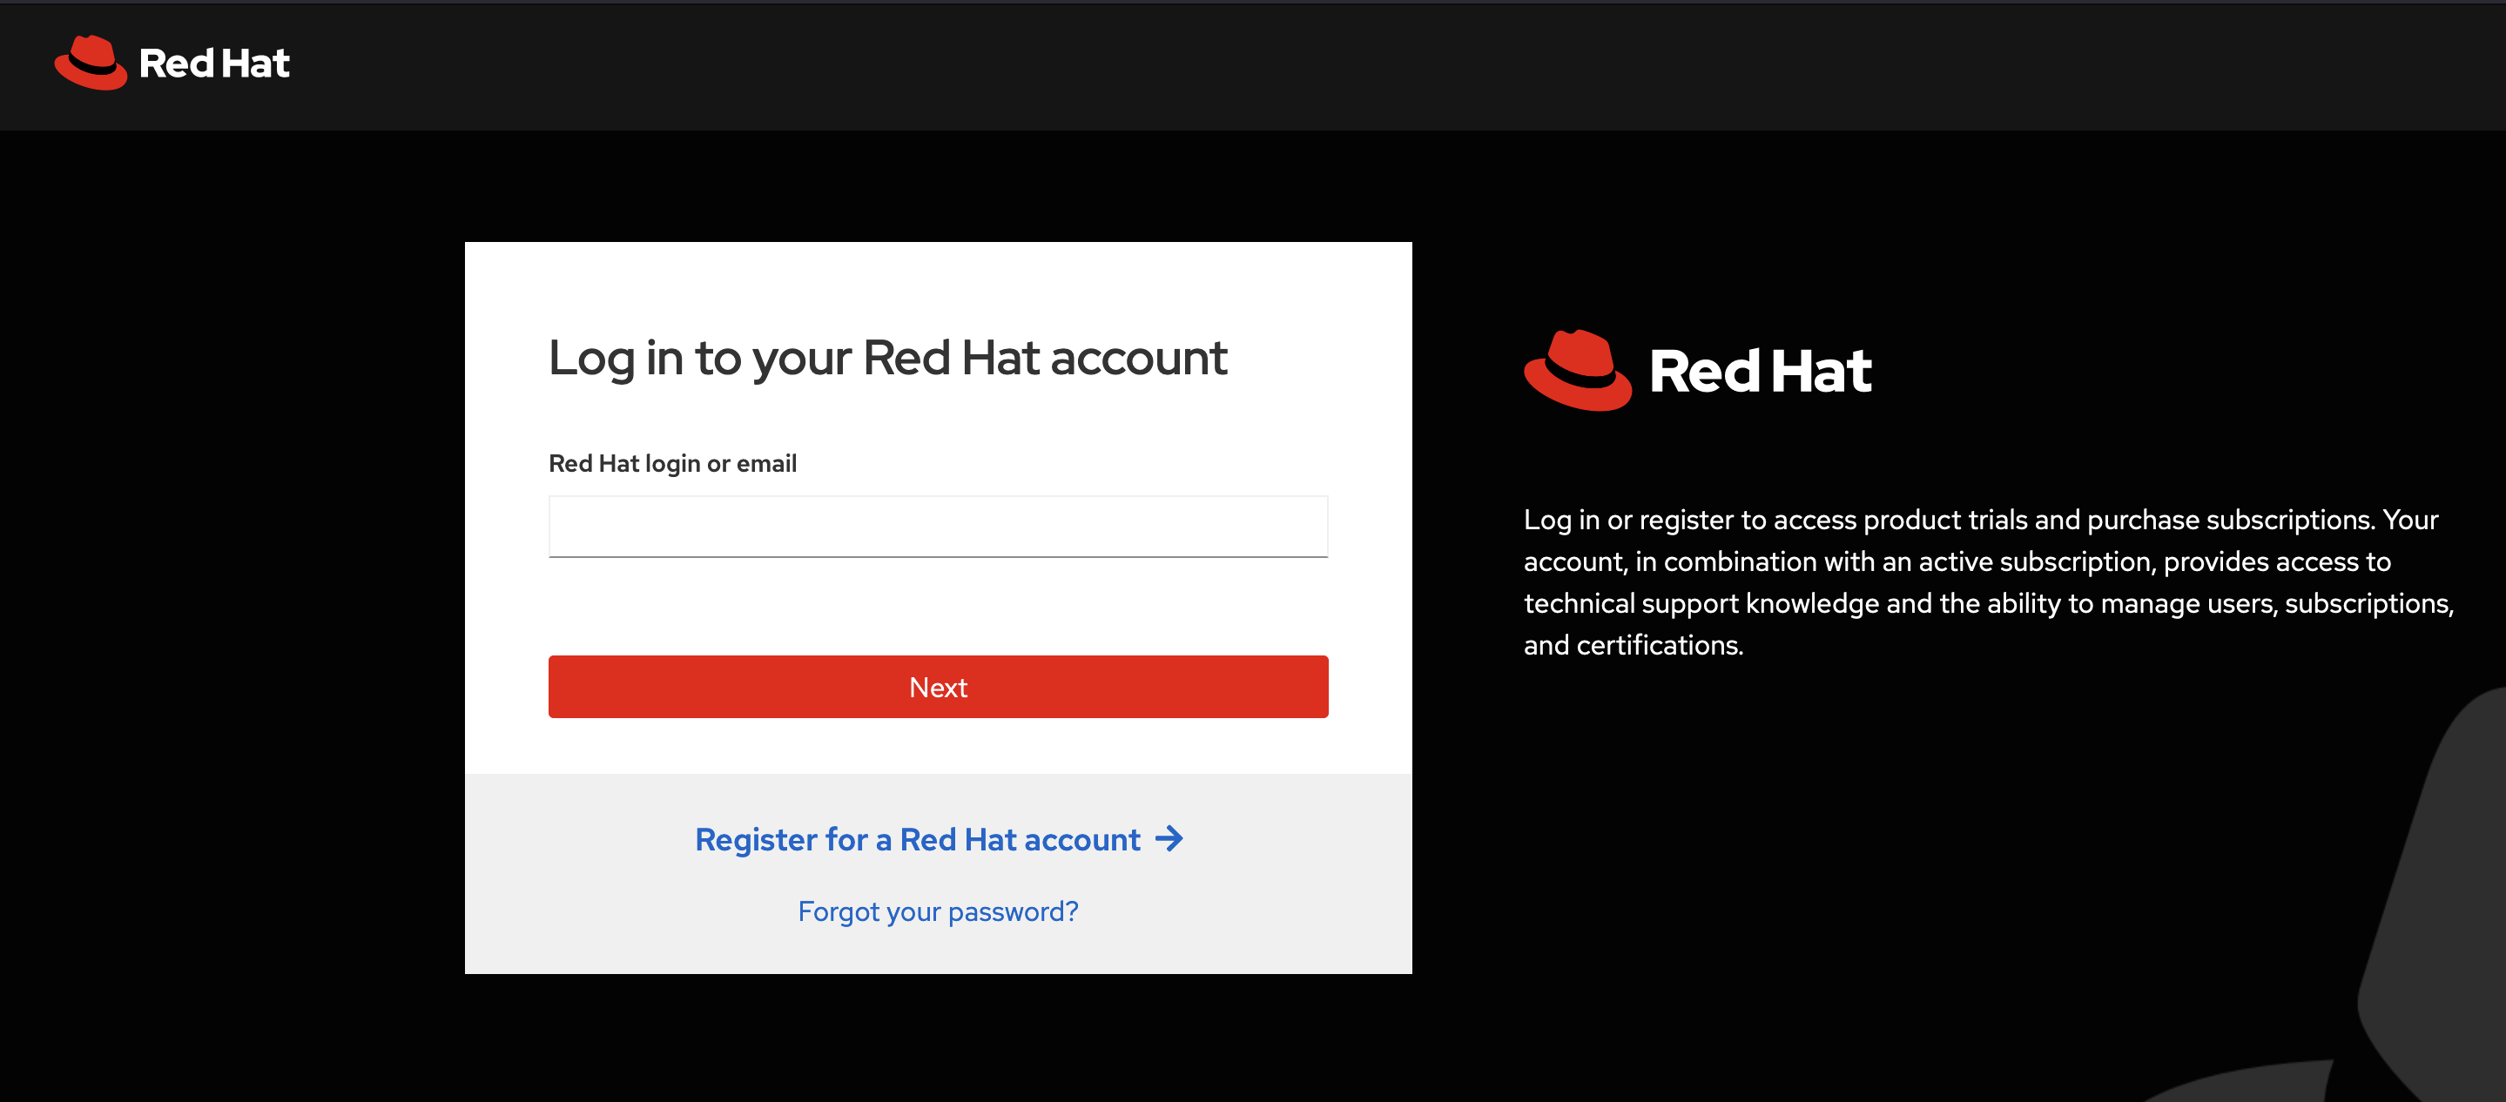Click the arrow icon beside Register link
This screenshot has height=1102, width=2506.
(x=1169, y=838)
